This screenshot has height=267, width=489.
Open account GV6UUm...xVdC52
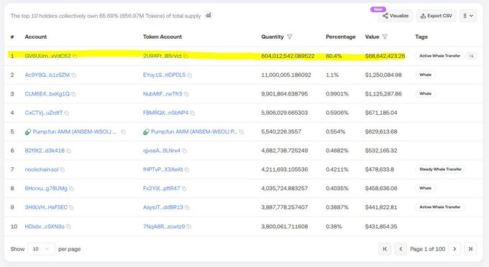(47, 56)
